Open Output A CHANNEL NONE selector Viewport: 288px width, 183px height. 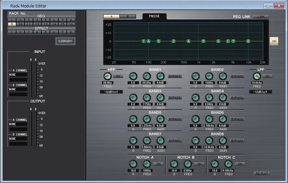tap(18, 124)
